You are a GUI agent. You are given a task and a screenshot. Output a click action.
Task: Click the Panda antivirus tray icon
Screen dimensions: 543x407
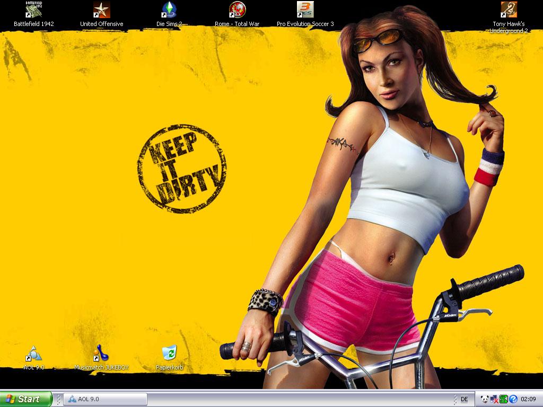click(485, 399)
